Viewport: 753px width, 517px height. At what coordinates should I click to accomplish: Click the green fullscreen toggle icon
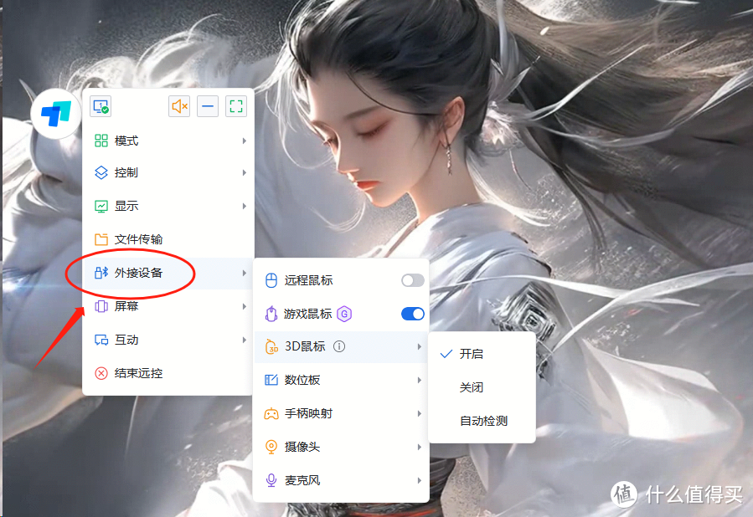(236, 106)
